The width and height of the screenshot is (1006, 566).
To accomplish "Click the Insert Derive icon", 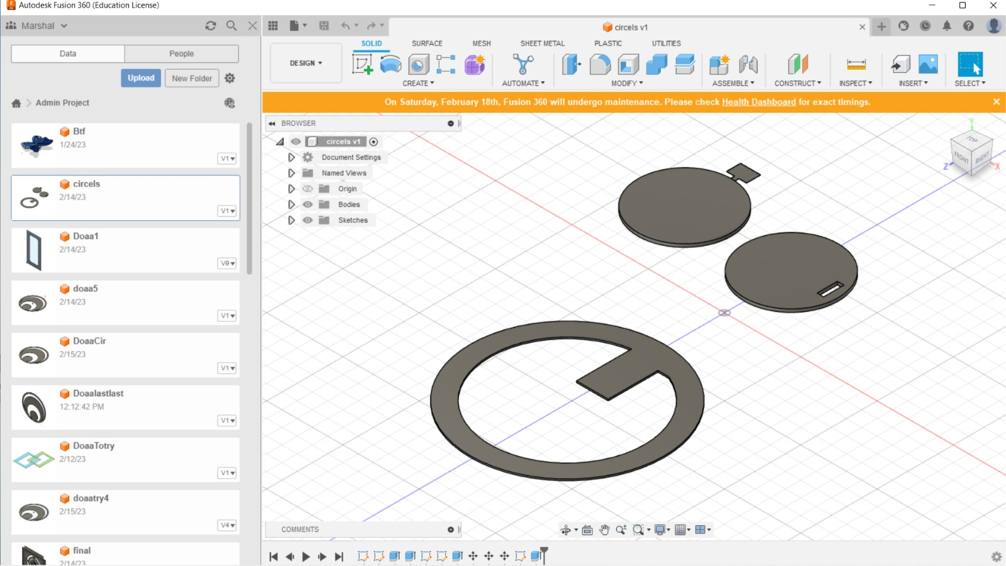I will tap(900, 64).
